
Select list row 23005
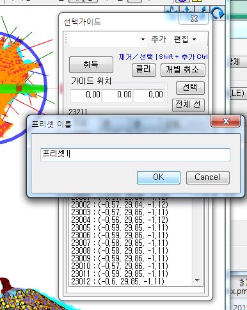(x=120, y=227)
